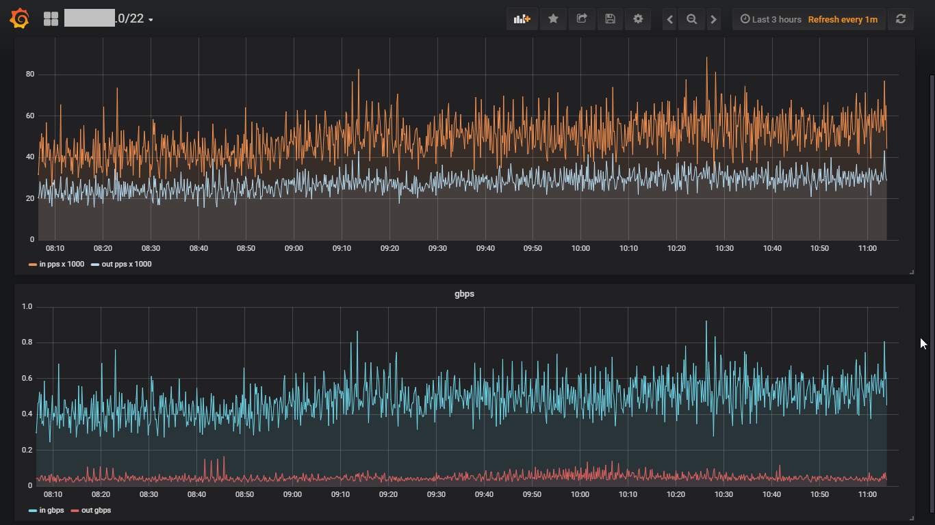Click the Share dashboard icon
The height and width of the screenshot is (525, 935).
coord(582,19)
